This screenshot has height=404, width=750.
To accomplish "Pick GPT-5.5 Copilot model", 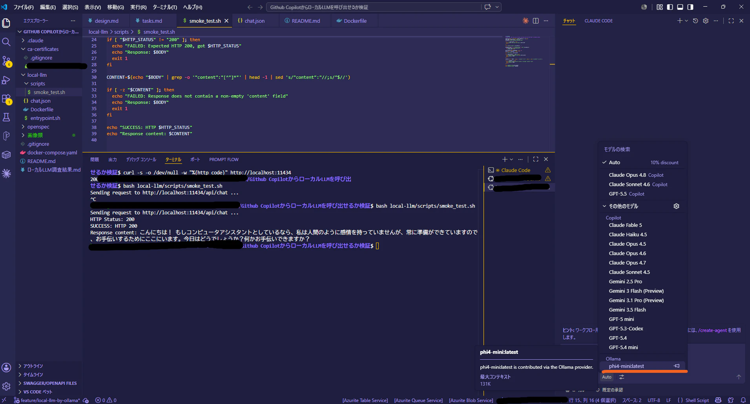I will pyautogui.click(x=642, y=194).
